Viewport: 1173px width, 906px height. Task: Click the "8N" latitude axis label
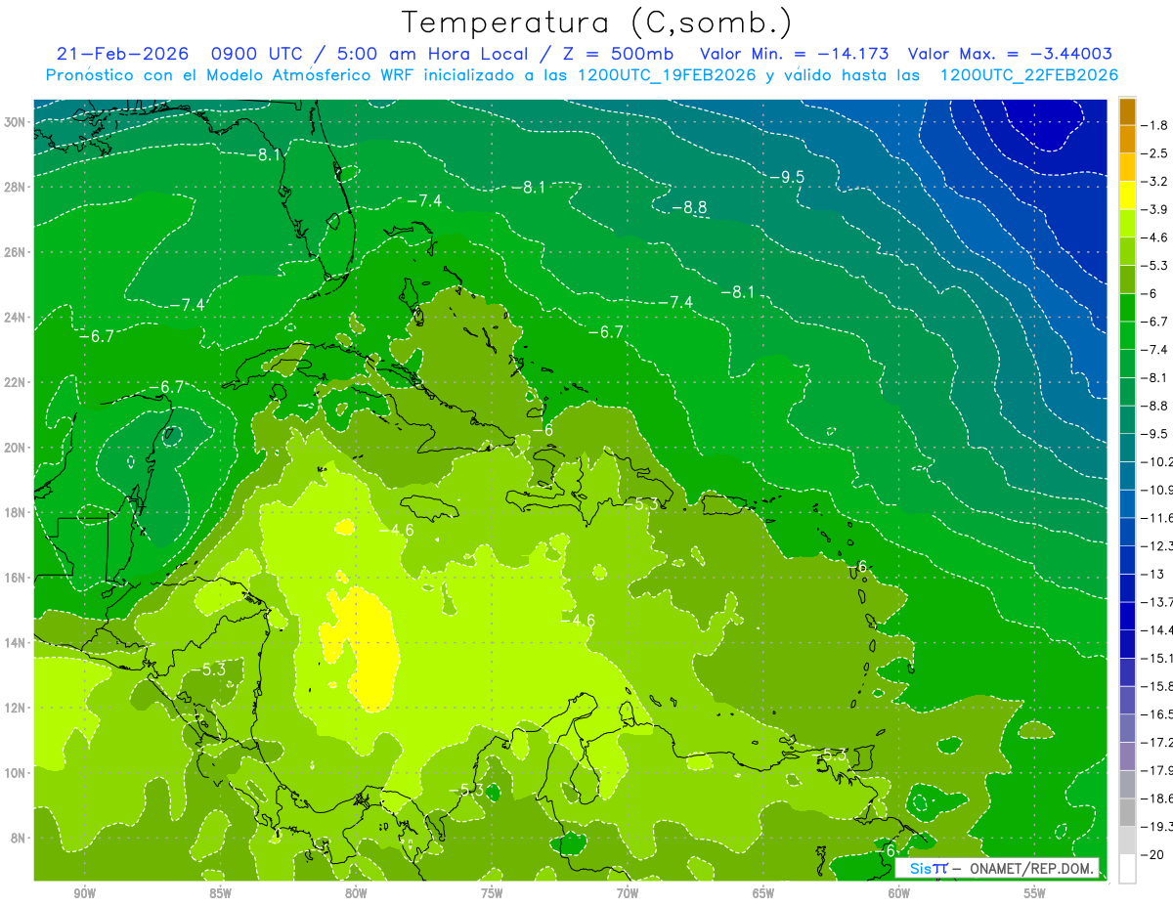click(20, 838)
